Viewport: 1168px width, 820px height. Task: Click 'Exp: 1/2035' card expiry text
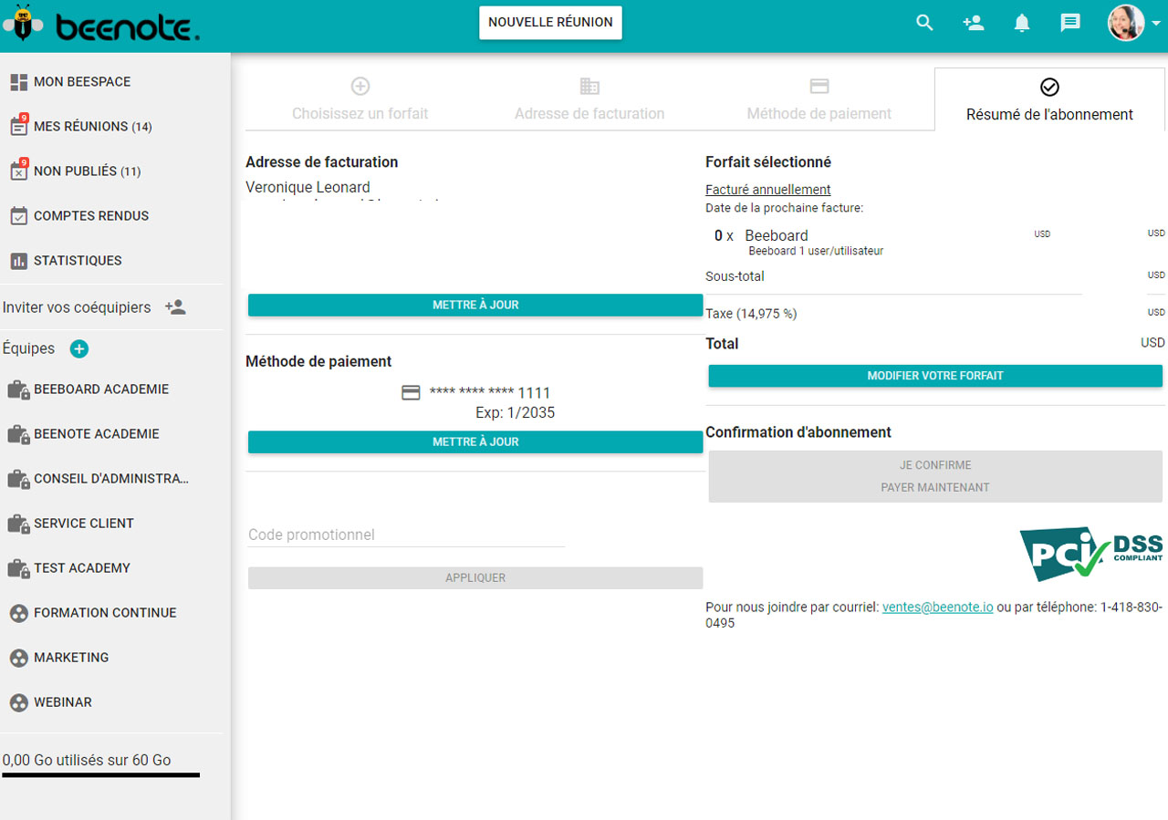[x=516, y=413]
